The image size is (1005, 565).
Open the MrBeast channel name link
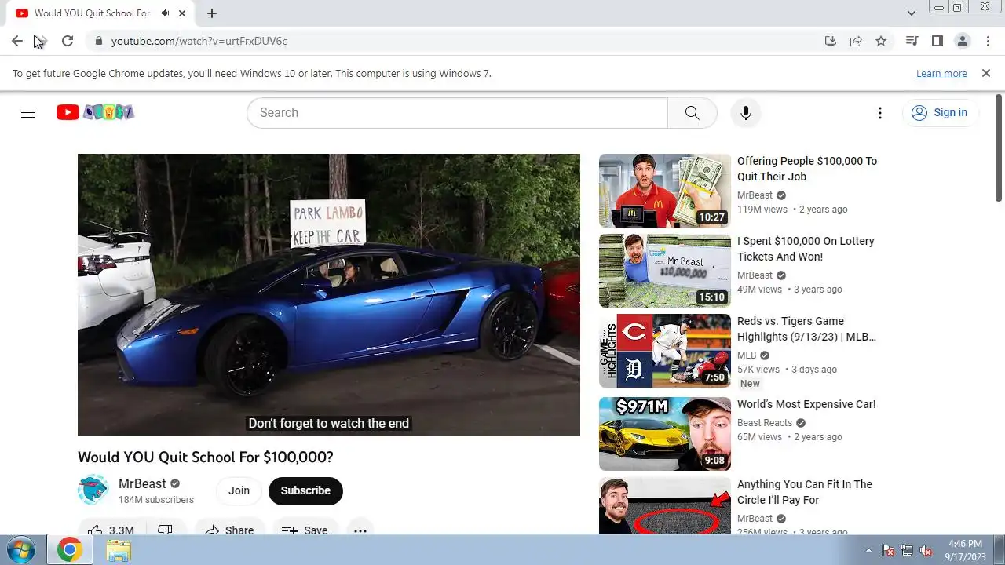[x=142, y=483]
